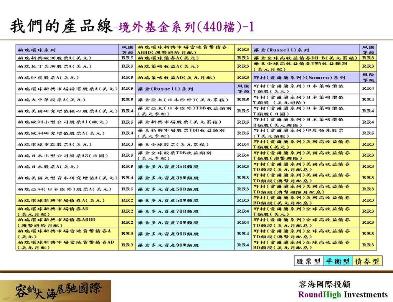
Task: Select the cyan 平衡型 legend box
Action: click(338, 261)
